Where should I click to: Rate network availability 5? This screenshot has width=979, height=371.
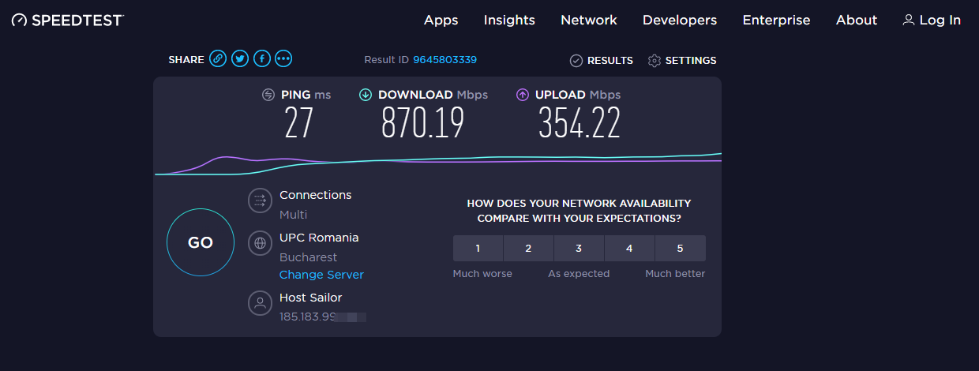pos(681,248)
